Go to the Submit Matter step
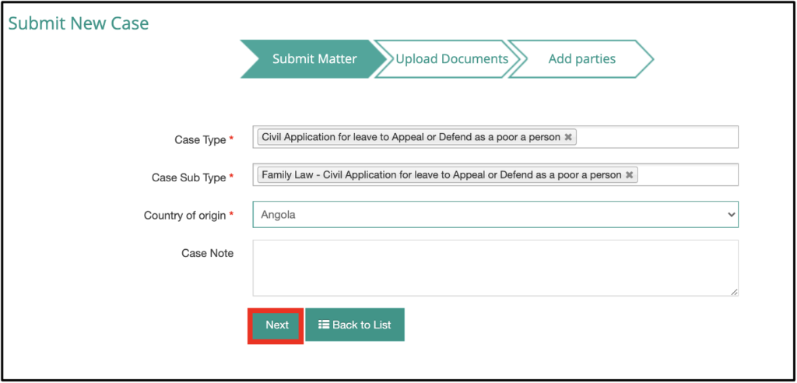Screen dimensions: 797x383 click(x=314, y=59)
